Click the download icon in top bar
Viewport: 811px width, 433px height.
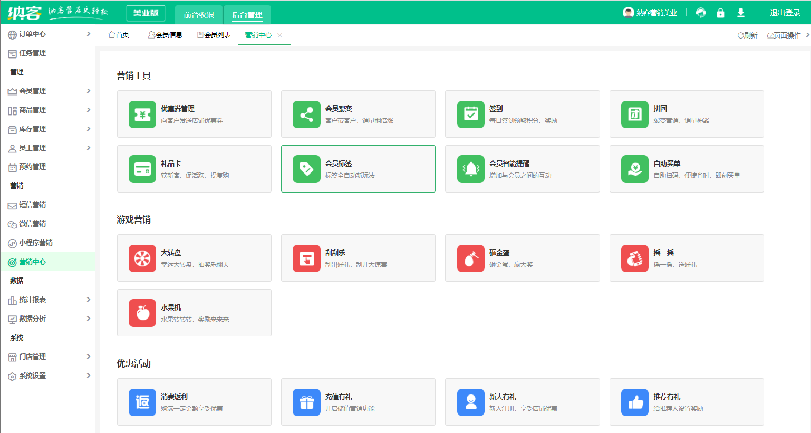740,13
